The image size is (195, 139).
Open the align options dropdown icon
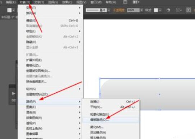(179, 10)
